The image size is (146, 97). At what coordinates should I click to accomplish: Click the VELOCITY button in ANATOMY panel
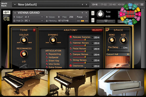click(x=97, y=30)
